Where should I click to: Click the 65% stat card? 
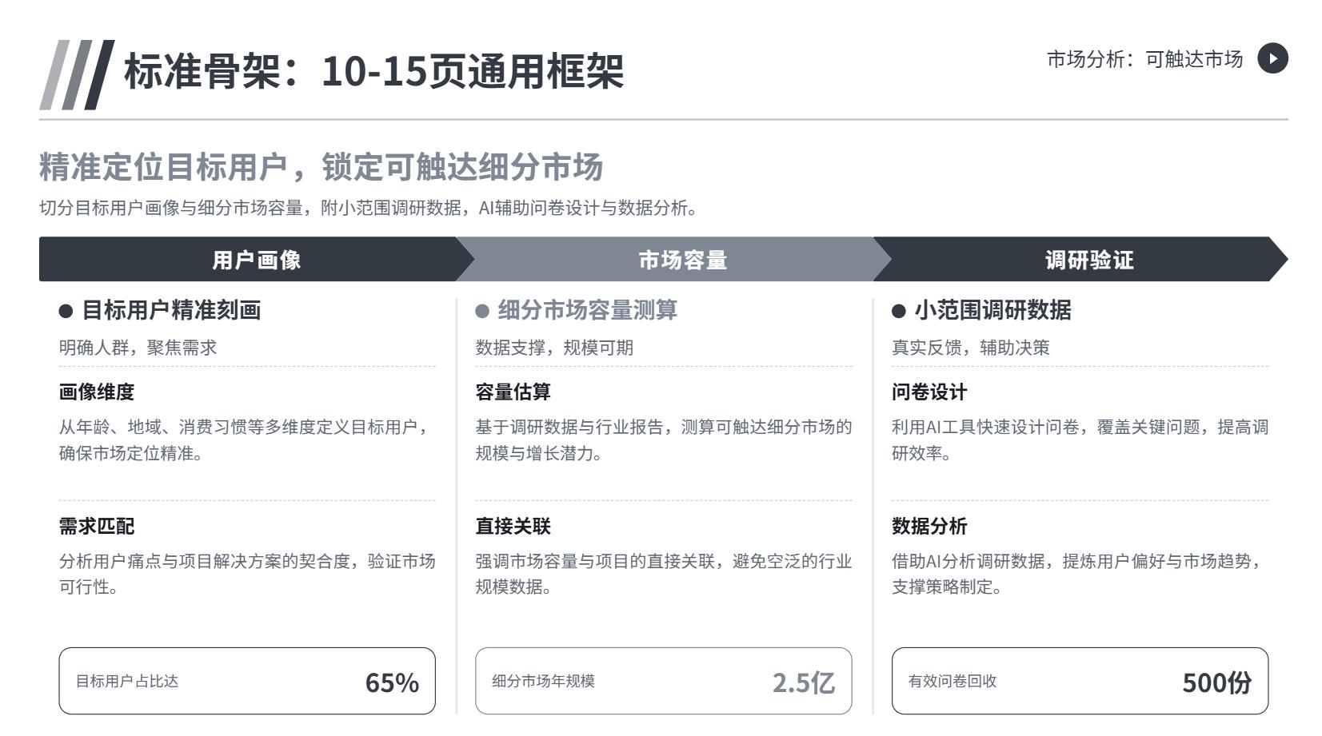pyautogui.click(x=247, y=681)
